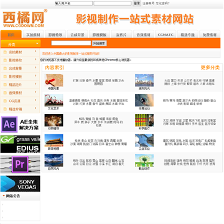
Task: Open the 工业农业 category thumbnail
Action: coord(144,141)
